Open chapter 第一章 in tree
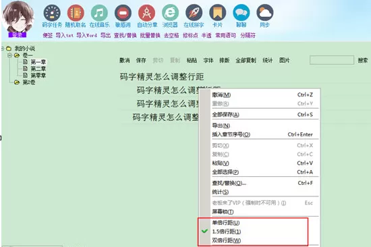The image size is (371, 247). click(x=38, y=62)
